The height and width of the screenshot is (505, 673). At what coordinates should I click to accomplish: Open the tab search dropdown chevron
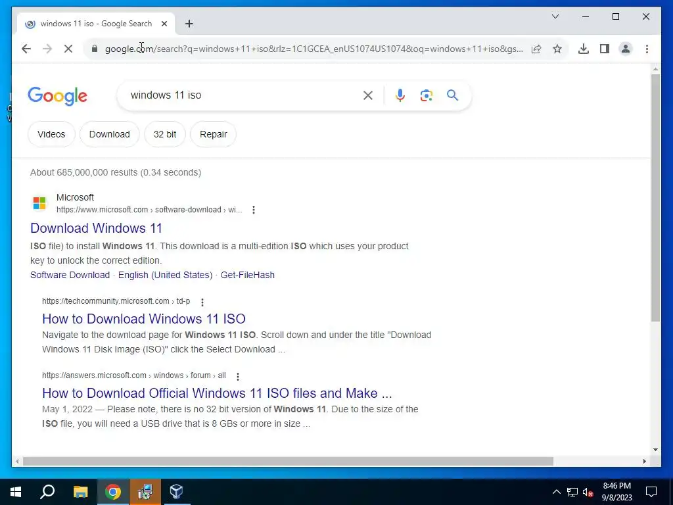tap(555, 16)
